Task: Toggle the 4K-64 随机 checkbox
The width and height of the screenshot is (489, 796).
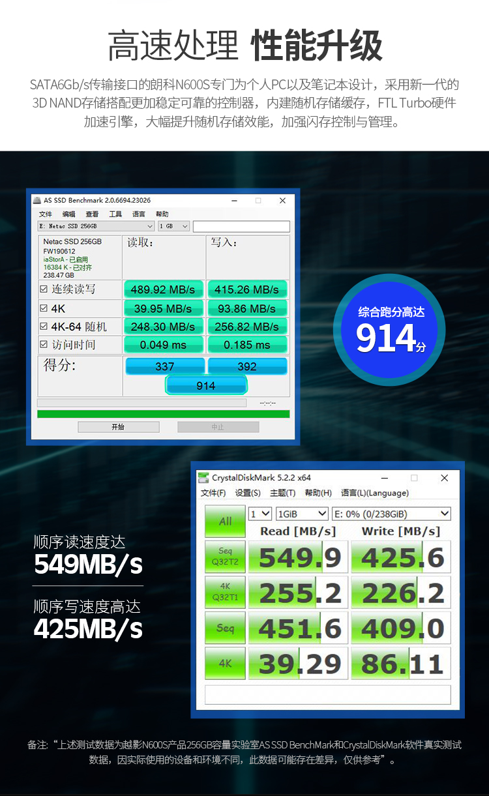Action: coord(44,327)
